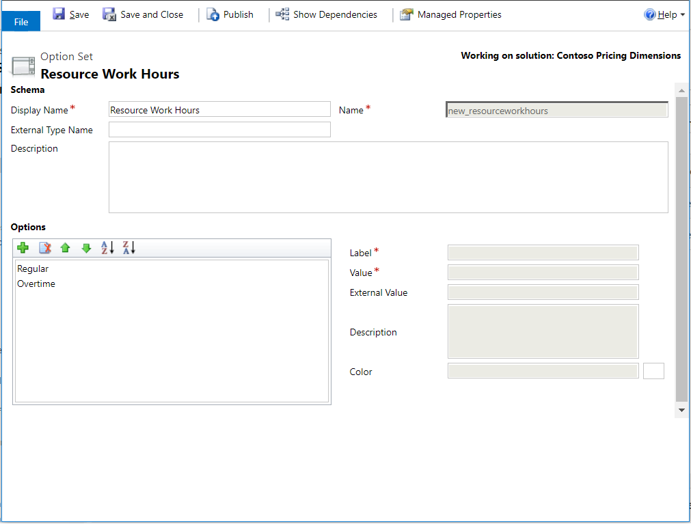
Task: Click the Contoso Pricing Dimensions solution text
Action: 619,55
